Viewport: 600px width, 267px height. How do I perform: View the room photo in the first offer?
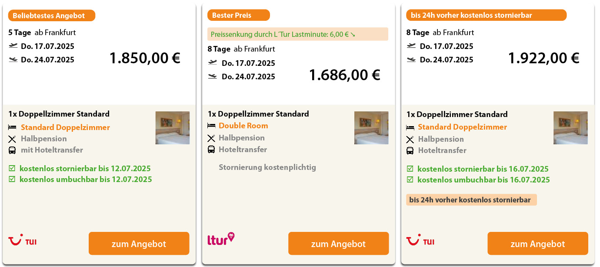click(172, 128)
